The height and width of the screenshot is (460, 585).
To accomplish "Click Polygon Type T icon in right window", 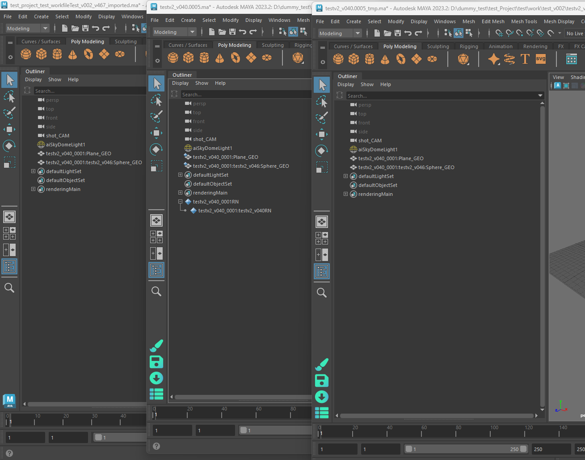I will pyautogui.click(x=525, y=59).
